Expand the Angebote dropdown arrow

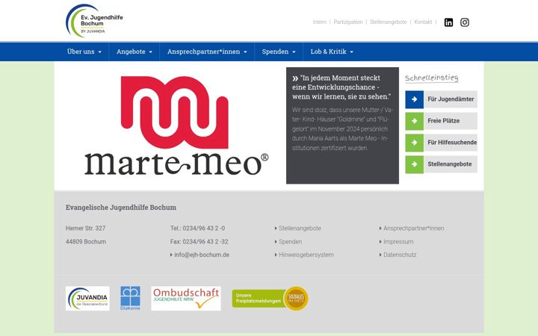(151, 52)
